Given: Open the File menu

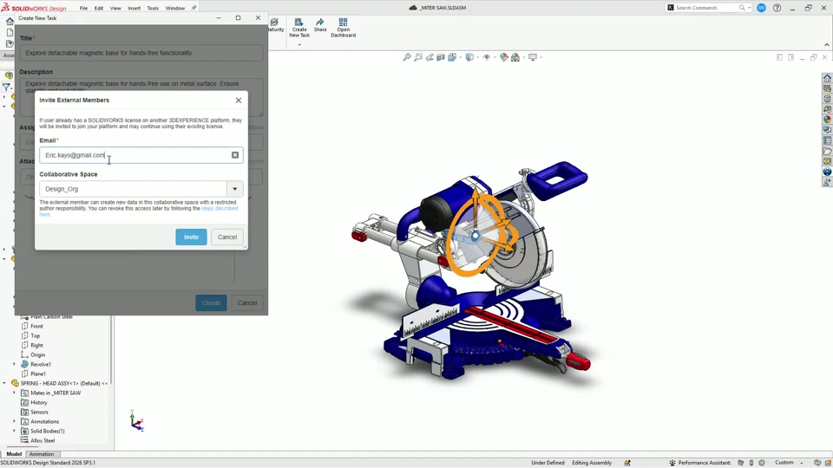Looking at the screenshot, I should (83, 8).
